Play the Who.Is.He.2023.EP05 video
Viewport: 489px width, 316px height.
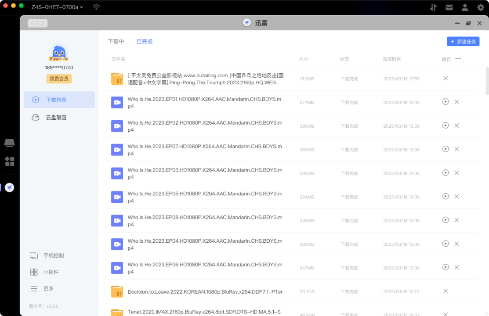tap(446, 196)
